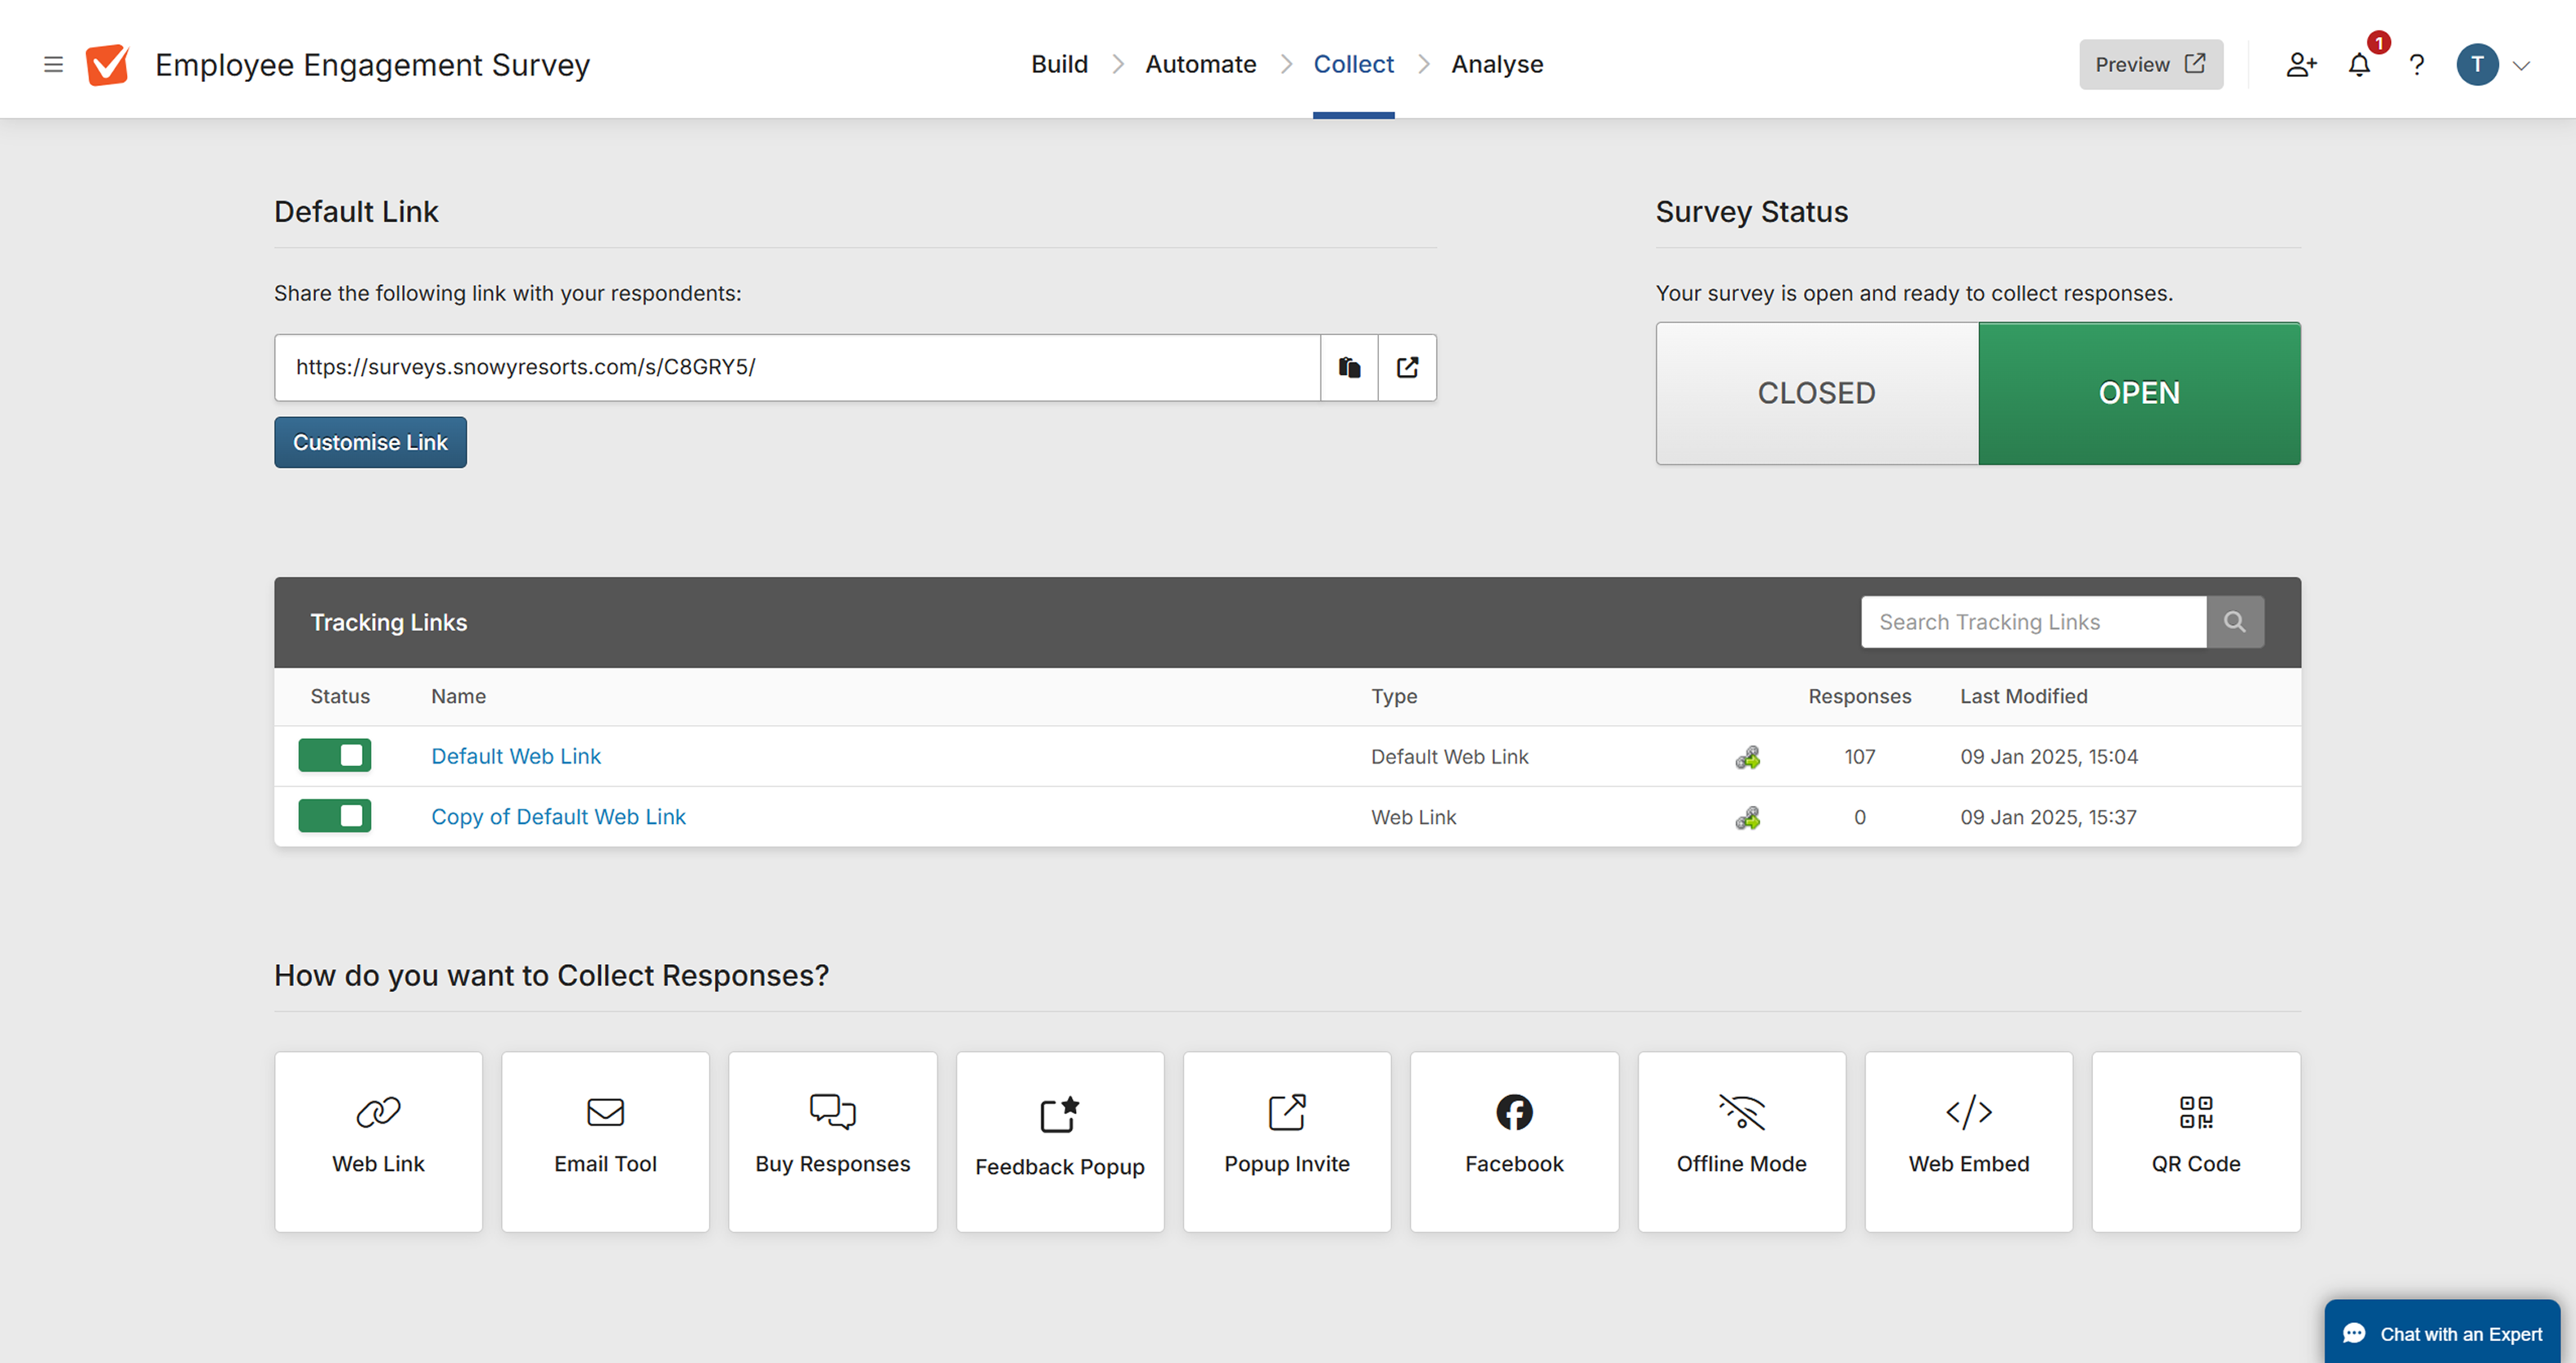The image size is (2576, 1363).
Task: Toggle off the Default Web Link status
Action: pyautogui.click(x=335, y=756)
